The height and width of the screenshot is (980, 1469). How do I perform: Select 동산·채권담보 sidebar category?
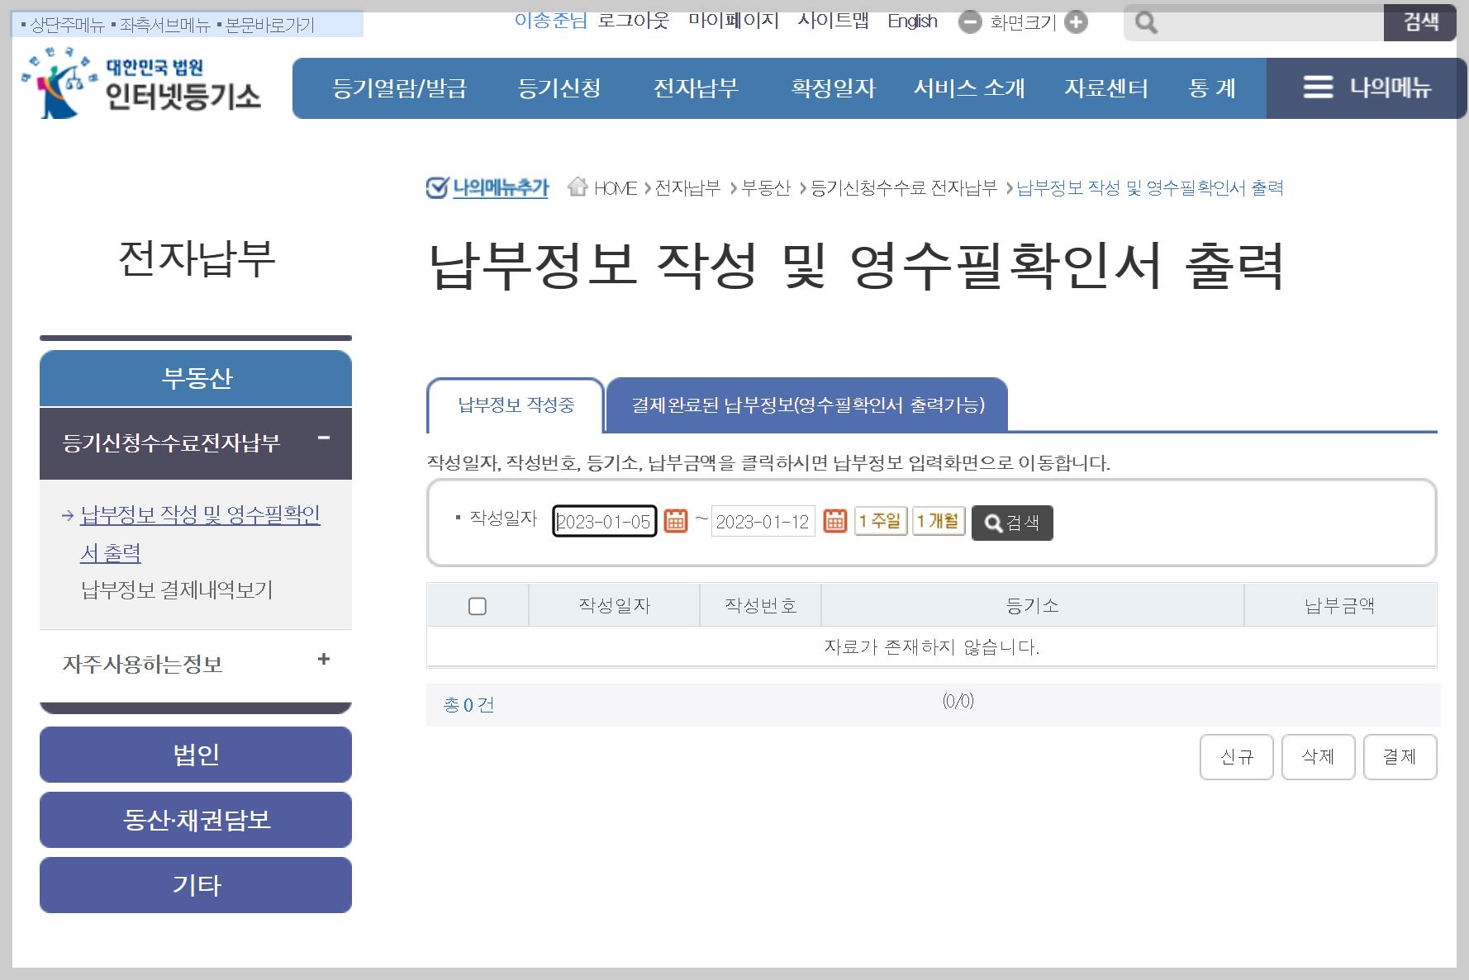click(196, 820)
